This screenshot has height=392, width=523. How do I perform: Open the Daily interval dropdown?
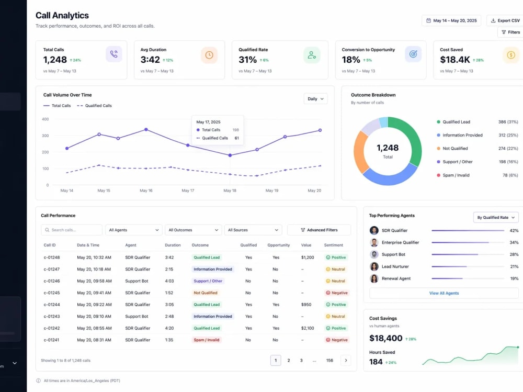pyautogui.click(x=315, y=99)
